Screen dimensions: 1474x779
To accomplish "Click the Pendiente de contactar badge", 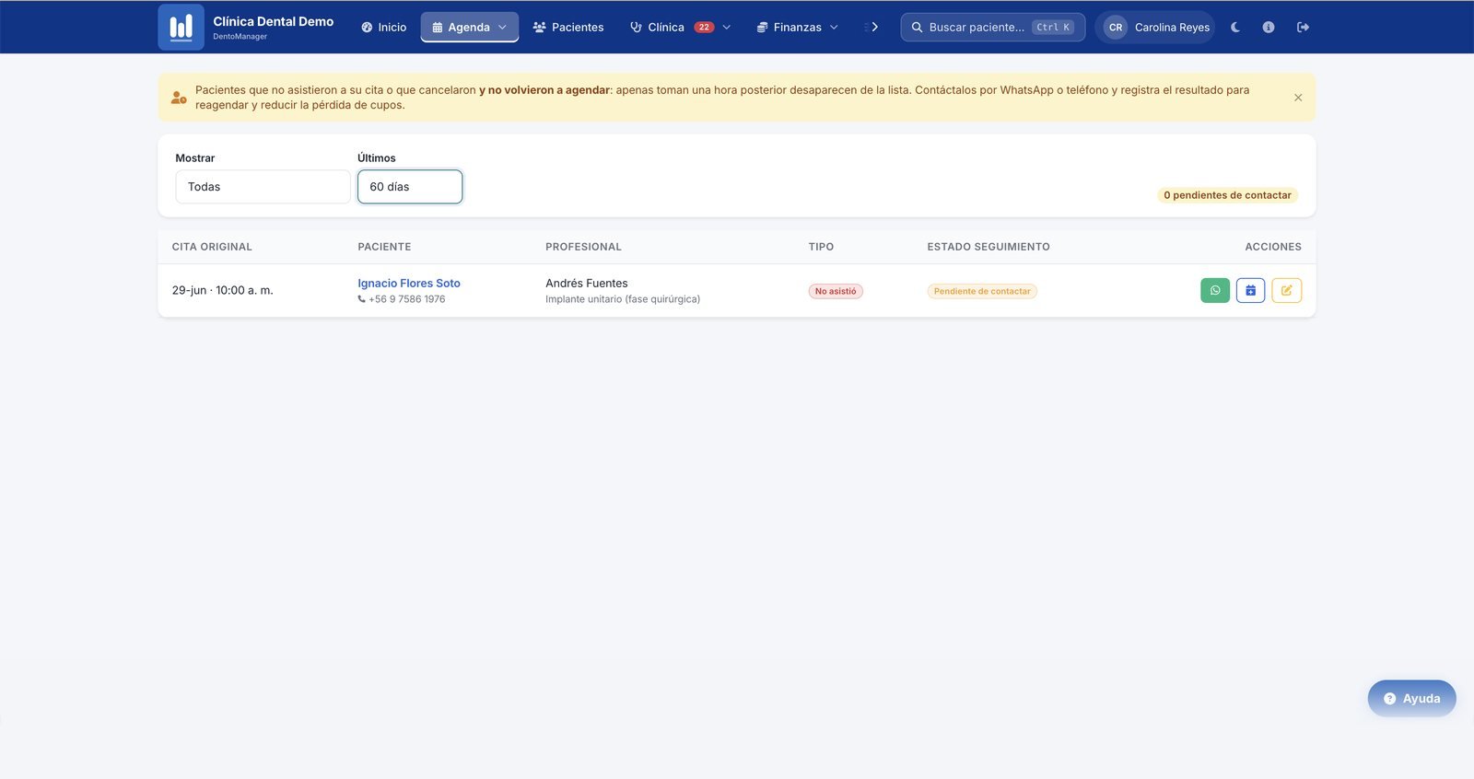I will point(982,291).
